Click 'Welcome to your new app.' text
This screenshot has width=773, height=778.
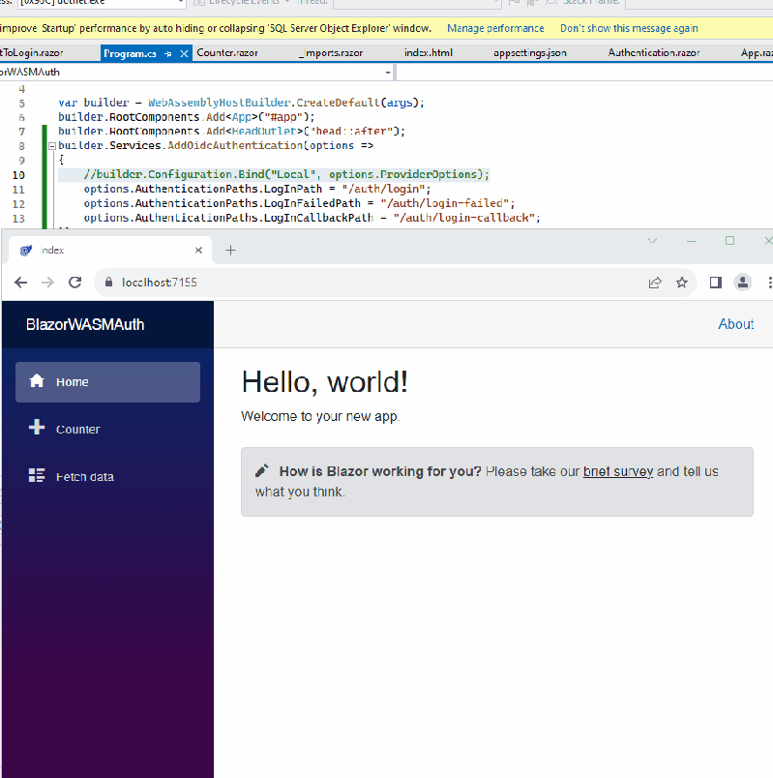[320, 416]
